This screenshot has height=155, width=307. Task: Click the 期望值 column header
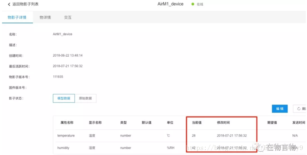tap(272, 123)
